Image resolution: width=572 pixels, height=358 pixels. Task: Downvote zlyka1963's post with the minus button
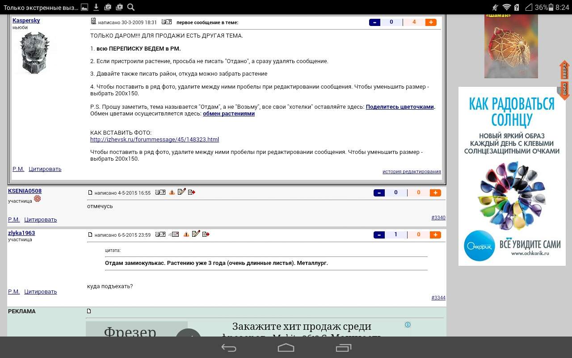point(379,235)
